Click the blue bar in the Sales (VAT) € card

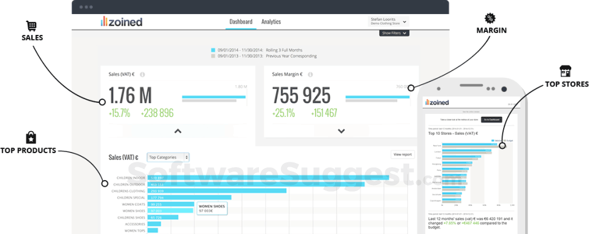tap(214, 97)
